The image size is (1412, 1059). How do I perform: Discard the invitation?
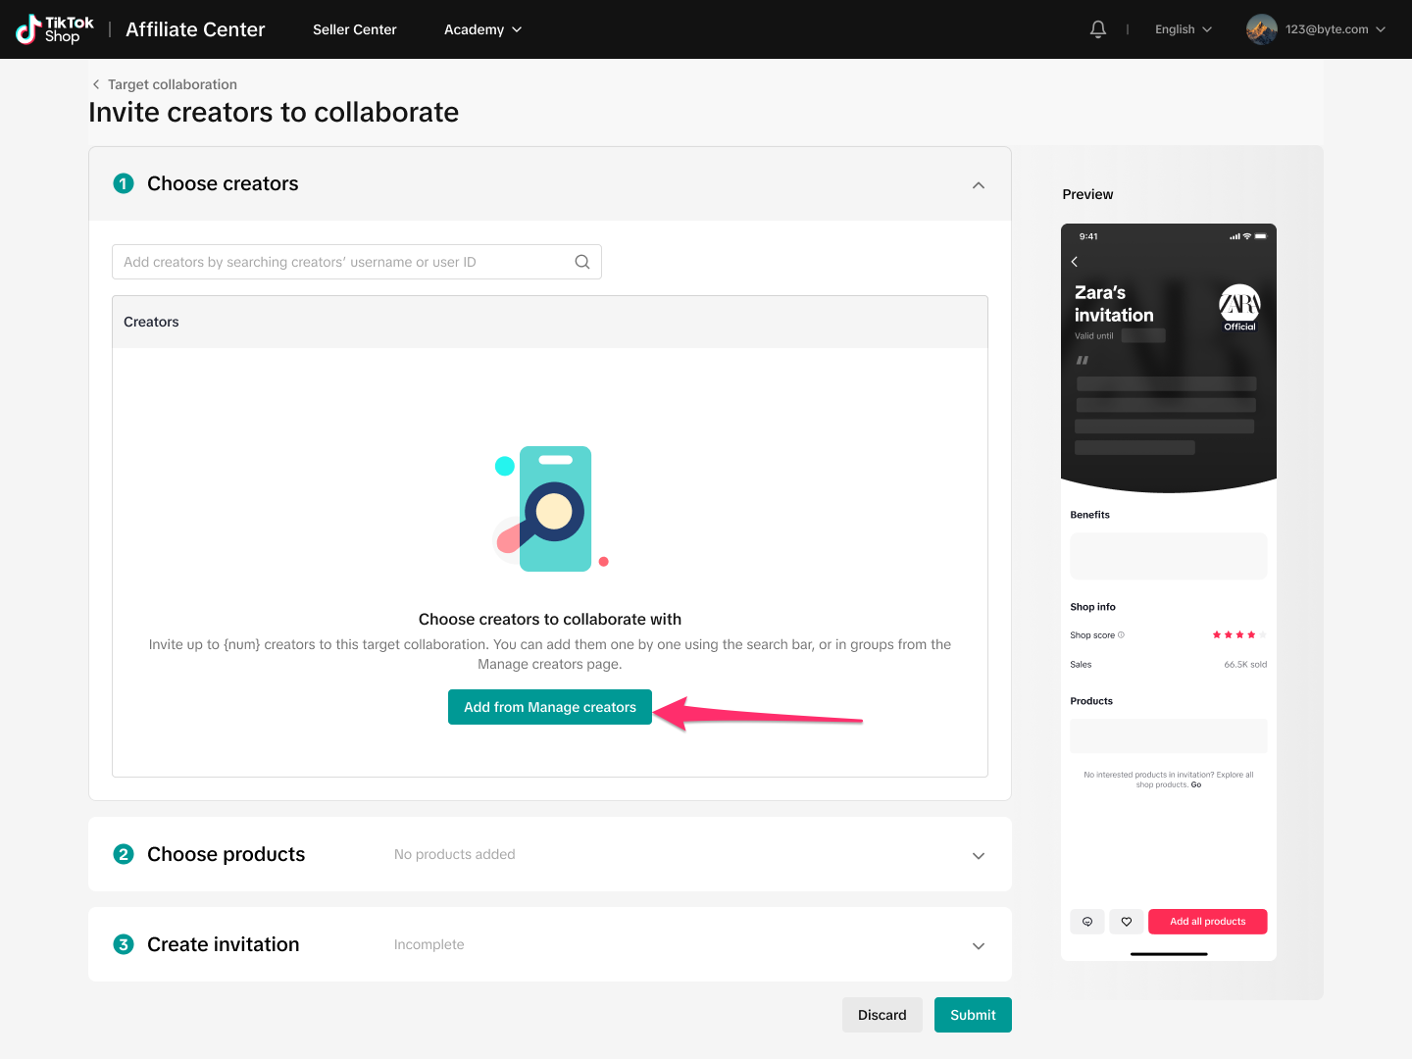click(x=882, y=1015)
